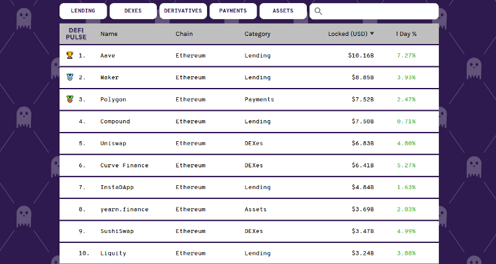
Task: Click the $3.24B locked value
Action: click(363, 253)
